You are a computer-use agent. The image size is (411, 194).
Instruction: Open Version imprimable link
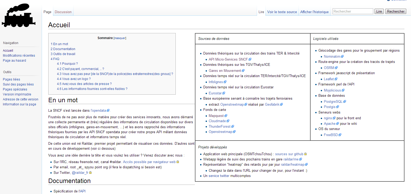pos(17,94)
